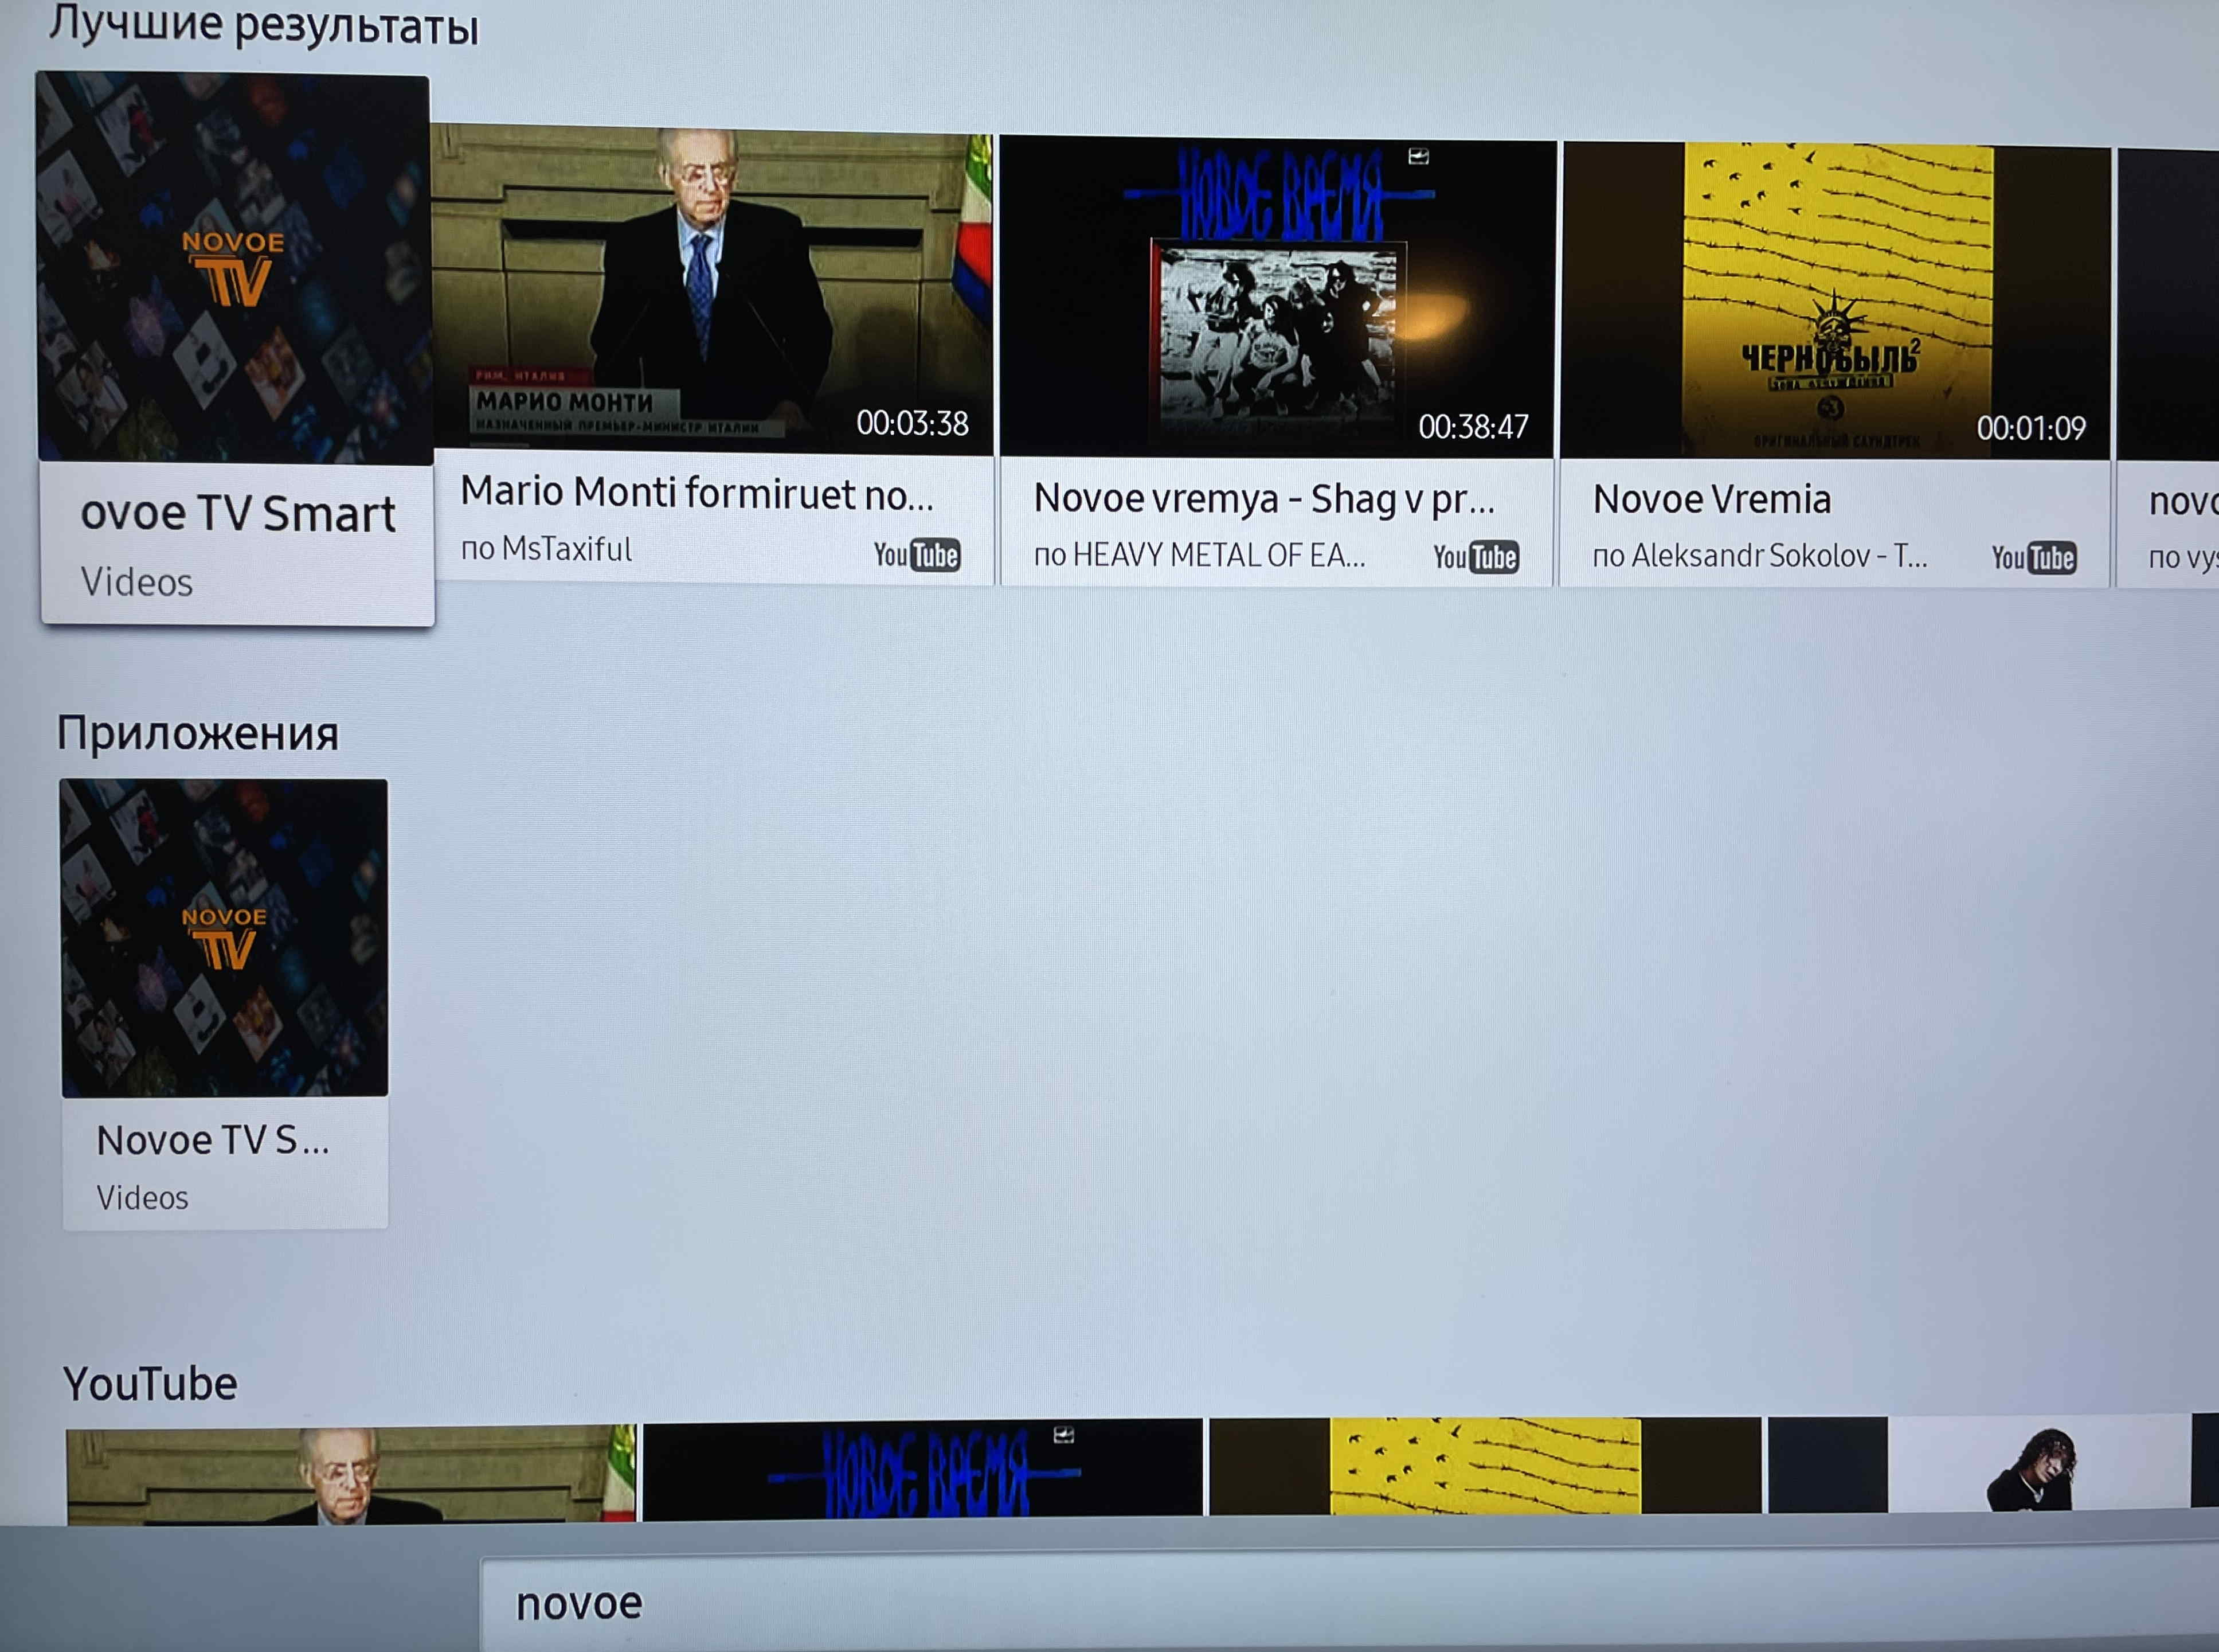The height and width of the screenshot is (1652, 2219).
Task: Play the Mario Monti video in top results
Action: coord(712,290)
